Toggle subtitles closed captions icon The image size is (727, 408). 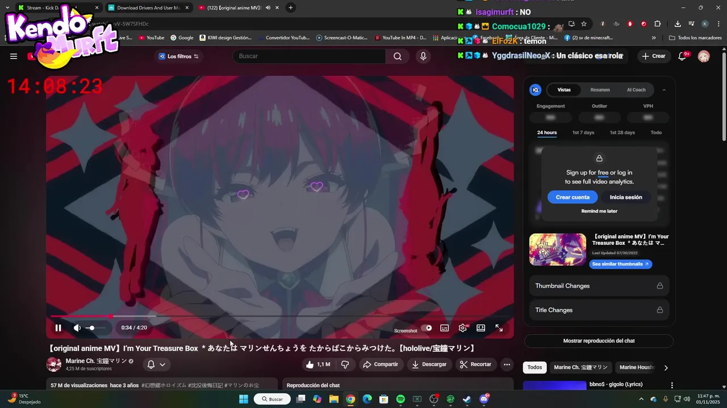tap(445, 328)
